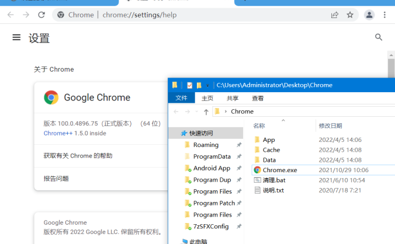
Task: Click Explorer forward arrow
Action: pyautogui.click(x=188, y=111)
